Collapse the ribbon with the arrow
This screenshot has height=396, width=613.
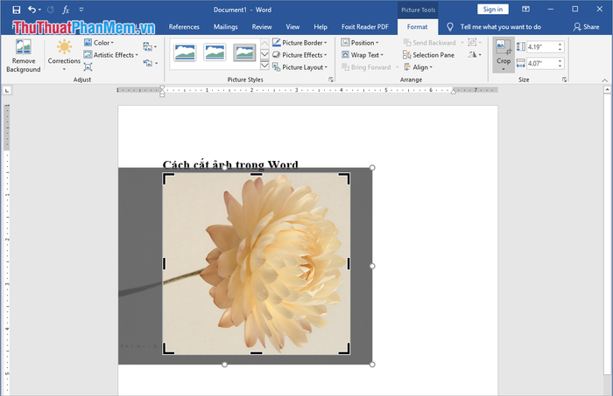(x=604, y=80)
